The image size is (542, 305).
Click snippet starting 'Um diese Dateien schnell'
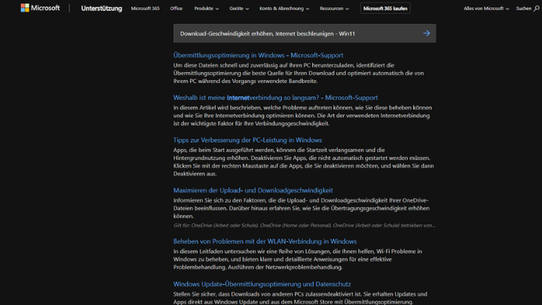tap(298, 73)
